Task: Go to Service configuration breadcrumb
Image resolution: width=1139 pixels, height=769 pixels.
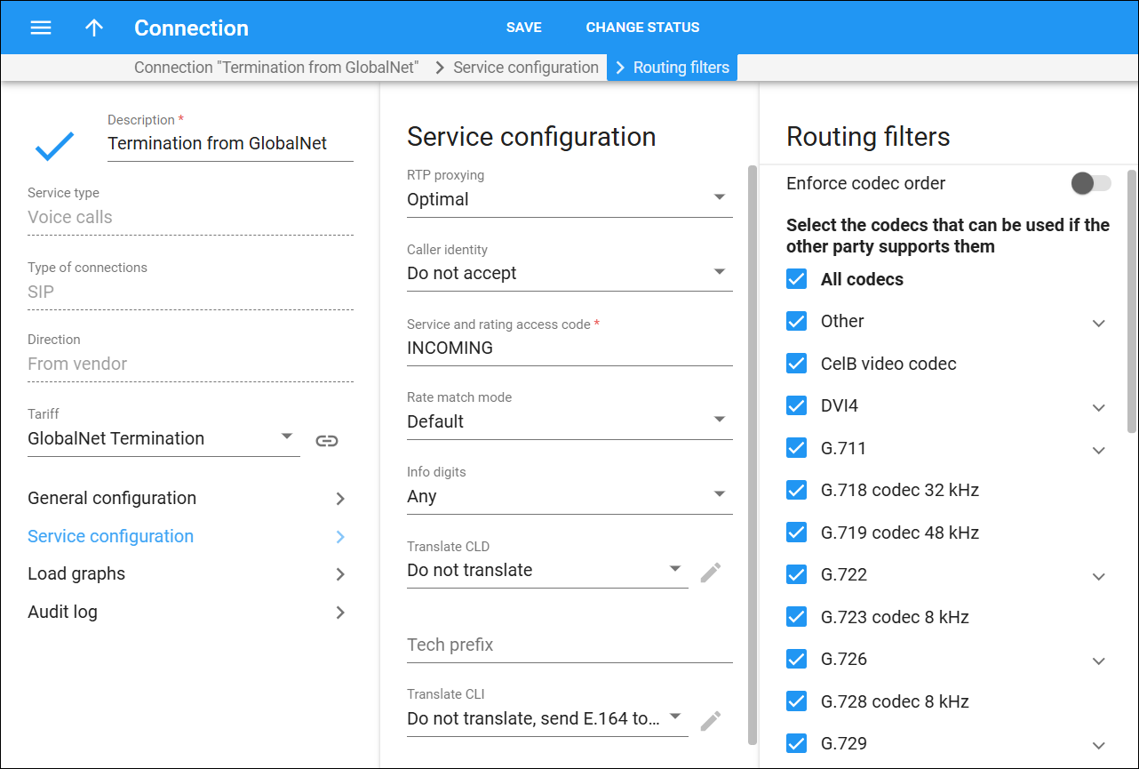Action: [x=526, y=68]
